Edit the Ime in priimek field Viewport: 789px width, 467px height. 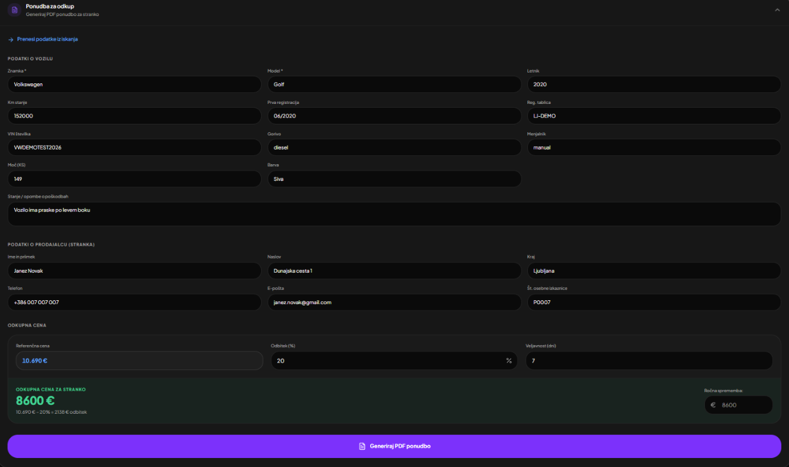[134, 271]
